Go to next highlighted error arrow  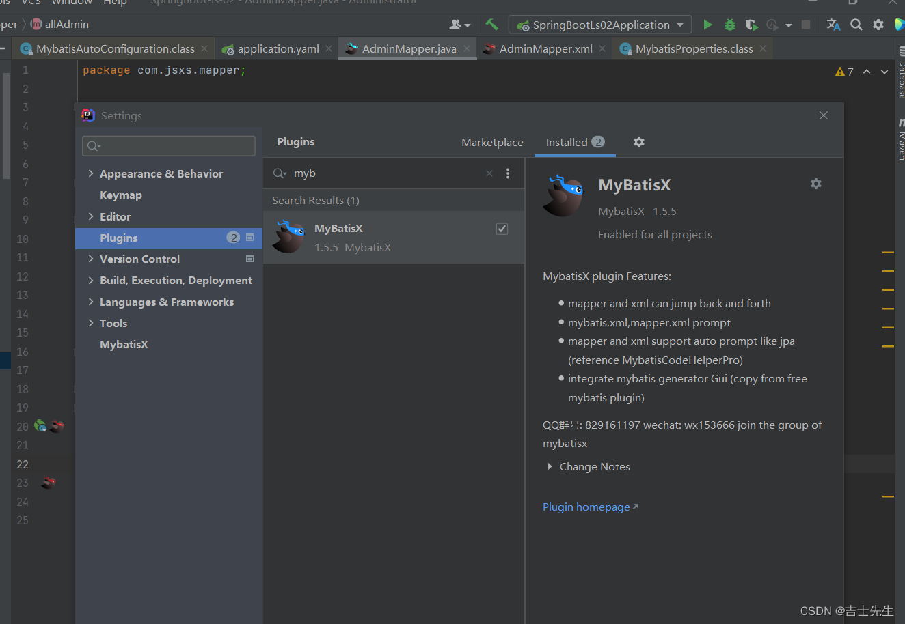pos(884,72)
